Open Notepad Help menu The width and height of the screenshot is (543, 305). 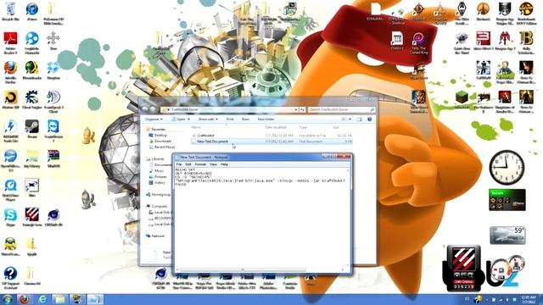point(224,164)
